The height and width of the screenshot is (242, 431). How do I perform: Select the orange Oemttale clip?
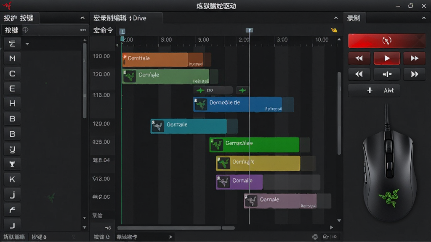[162, 60]
